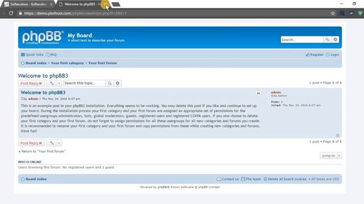Click the '1 post • Page 1 of 1' text at top
Screen dimensions: 364x204
325,83
